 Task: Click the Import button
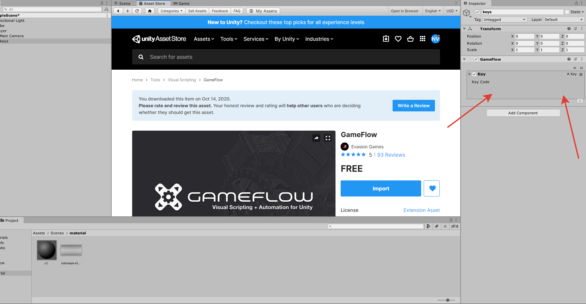(x=381, y=188)
